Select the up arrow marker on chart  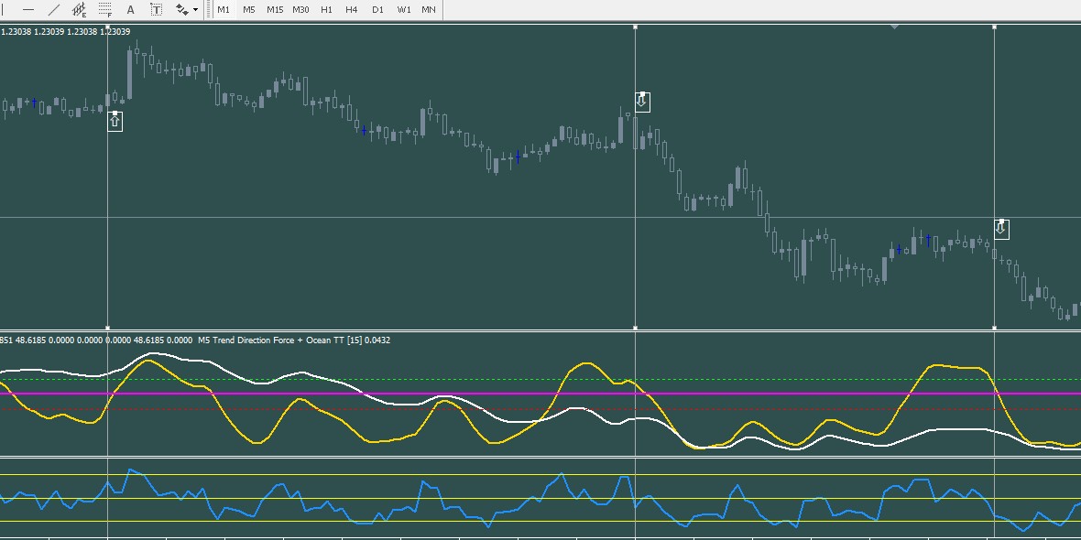tap(115, 121)
